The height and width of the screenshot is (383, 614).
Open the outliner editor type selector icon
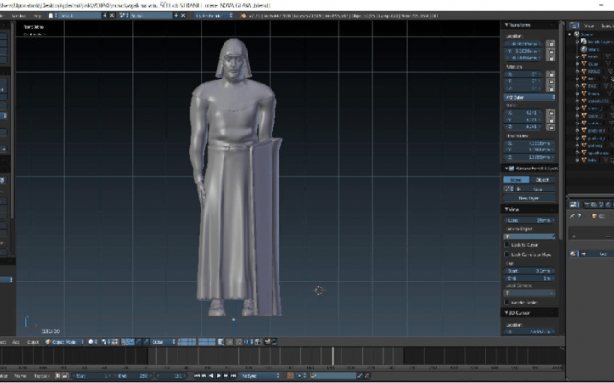pos(574,26)
